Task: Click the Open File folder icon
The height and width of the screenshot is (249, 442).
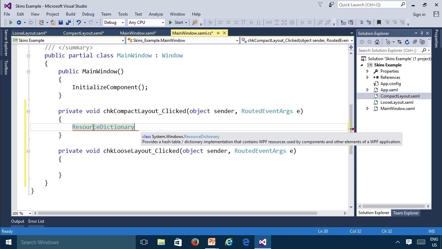Action: (53, 22)
